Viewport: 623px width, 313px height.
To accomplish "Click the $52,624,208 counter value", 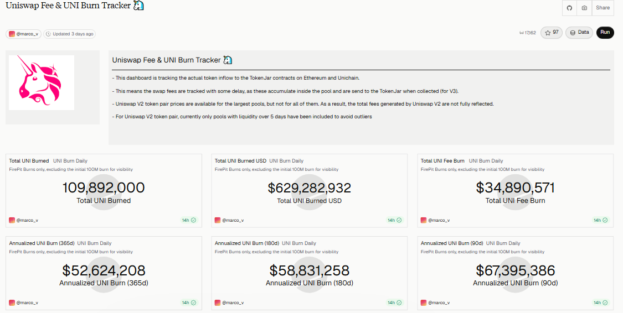I will coord(104,270).
